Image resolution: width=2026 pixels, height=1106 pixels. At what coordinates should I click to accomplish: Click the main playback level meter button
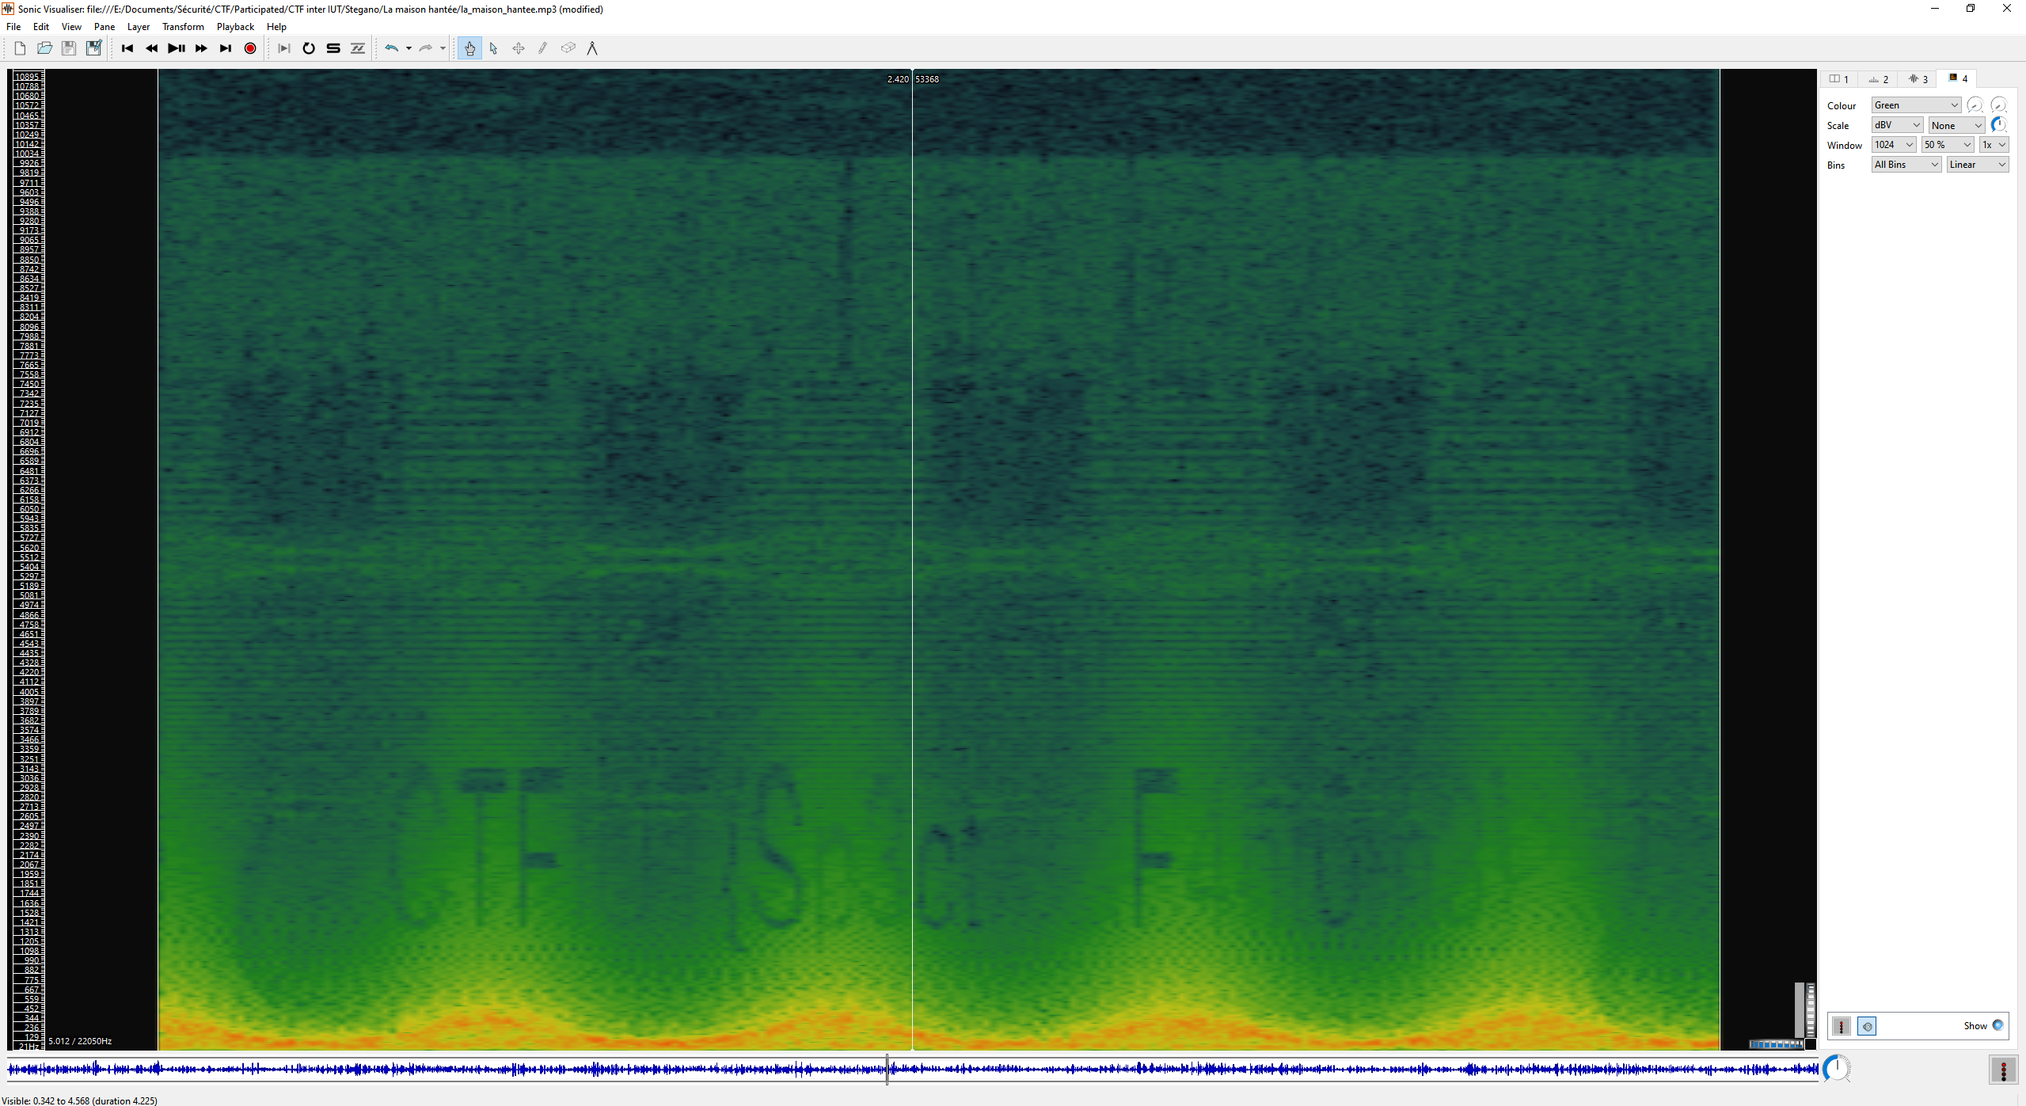[x=2003, y=1070]
